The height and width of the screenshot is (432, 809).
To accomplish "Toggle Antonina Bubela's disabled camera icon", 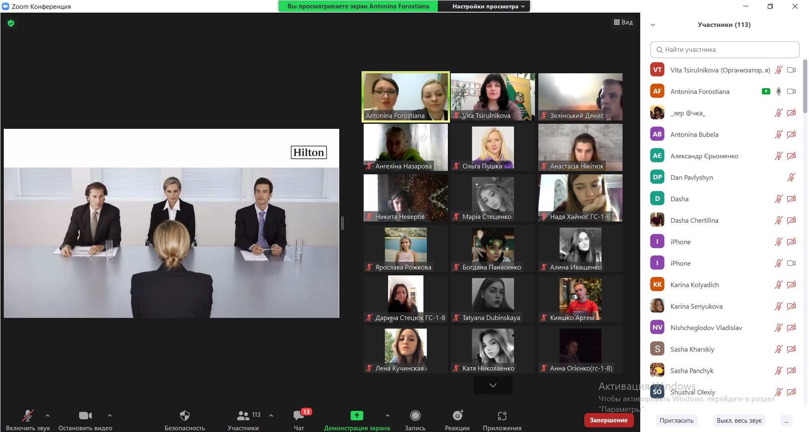I will pos(791,134).
